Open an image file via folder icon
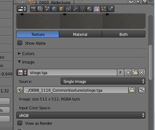 point(135,72)
